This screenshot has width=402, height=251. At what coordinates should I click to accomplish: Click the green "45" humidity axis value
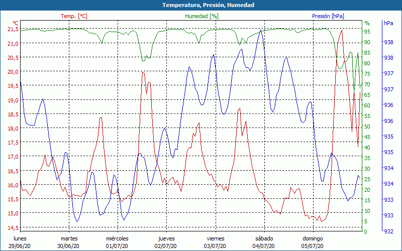[367, 137]
